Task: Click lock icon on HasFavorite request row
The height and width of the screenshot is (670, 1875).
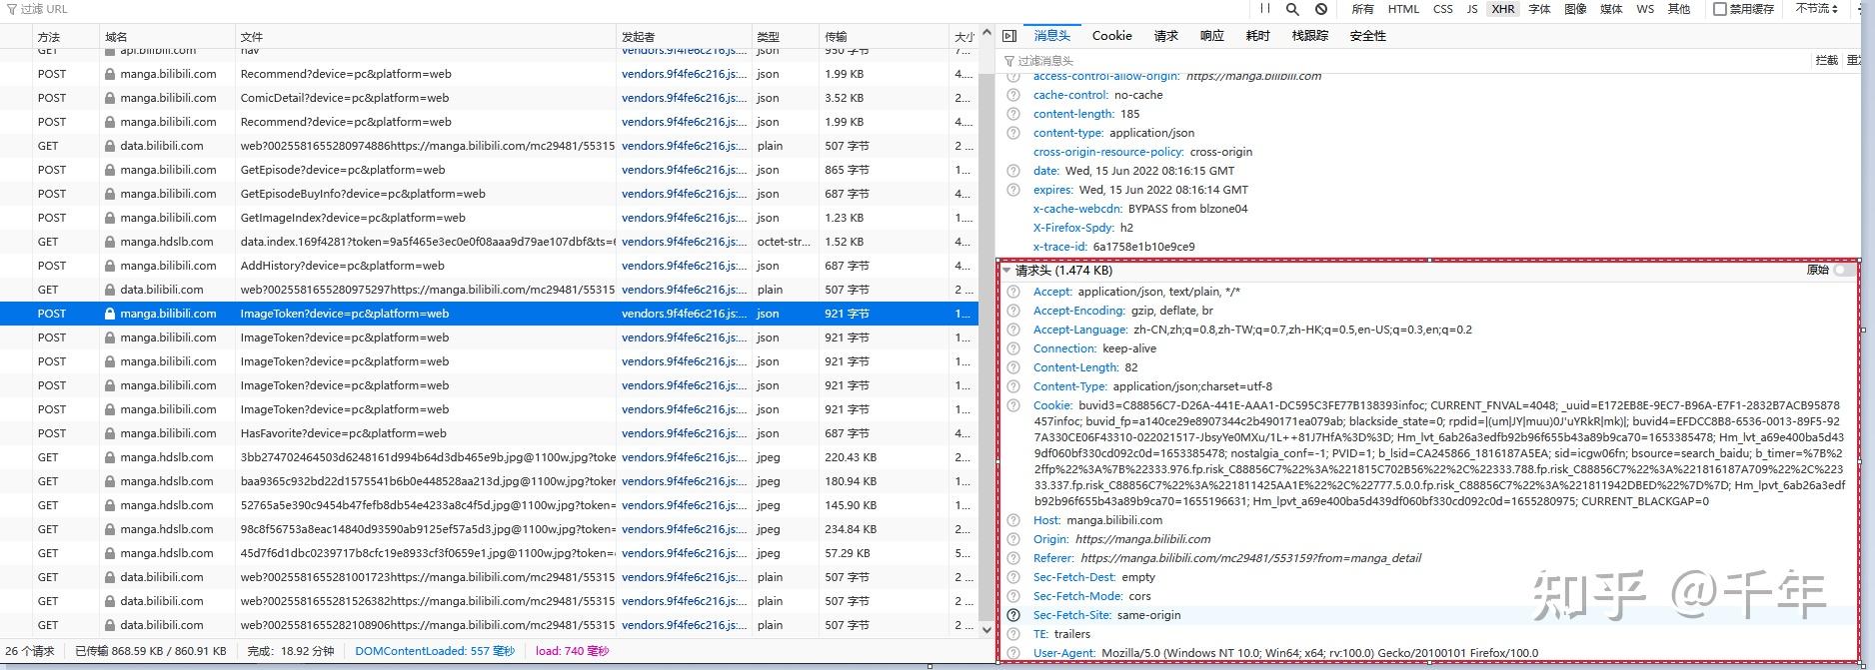Action: (x=110, y=433)
